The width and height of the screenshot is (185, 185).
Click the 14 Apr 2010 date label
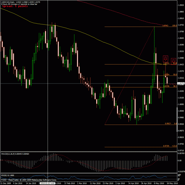(133, 183)
